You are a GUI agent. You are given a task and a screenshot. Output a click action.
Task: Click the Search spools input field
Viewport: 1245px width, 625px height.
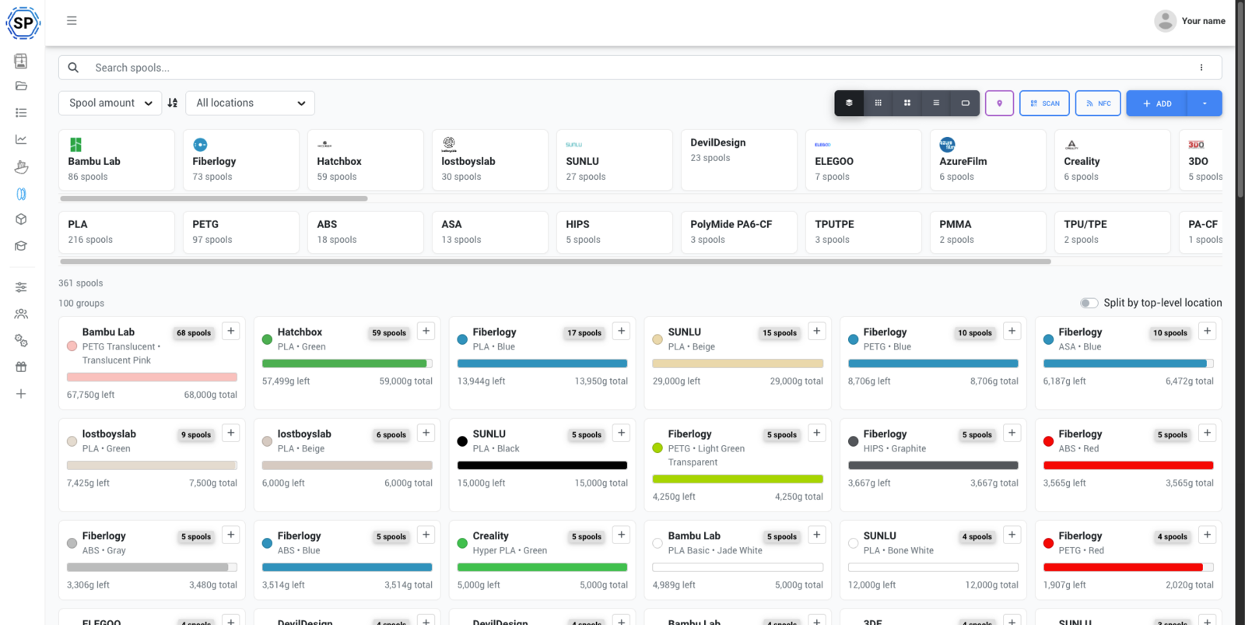(x=640, y=68)
